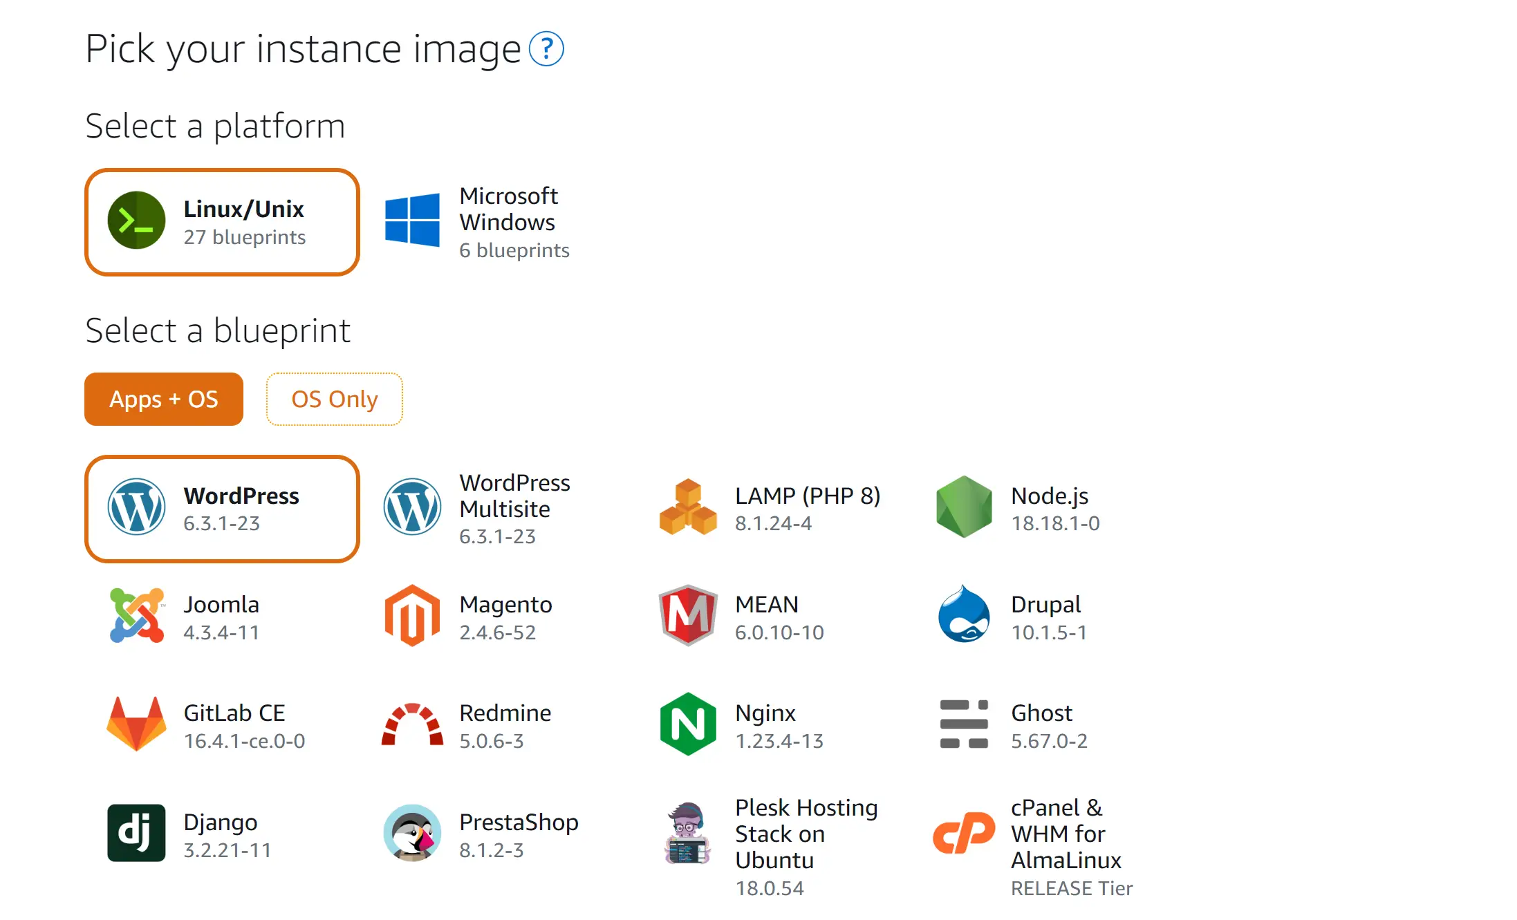Image resolution: width=1517 pixels, height=920 pixels.
Task: Select the Ghost logo icon
Action: [964, 724]
